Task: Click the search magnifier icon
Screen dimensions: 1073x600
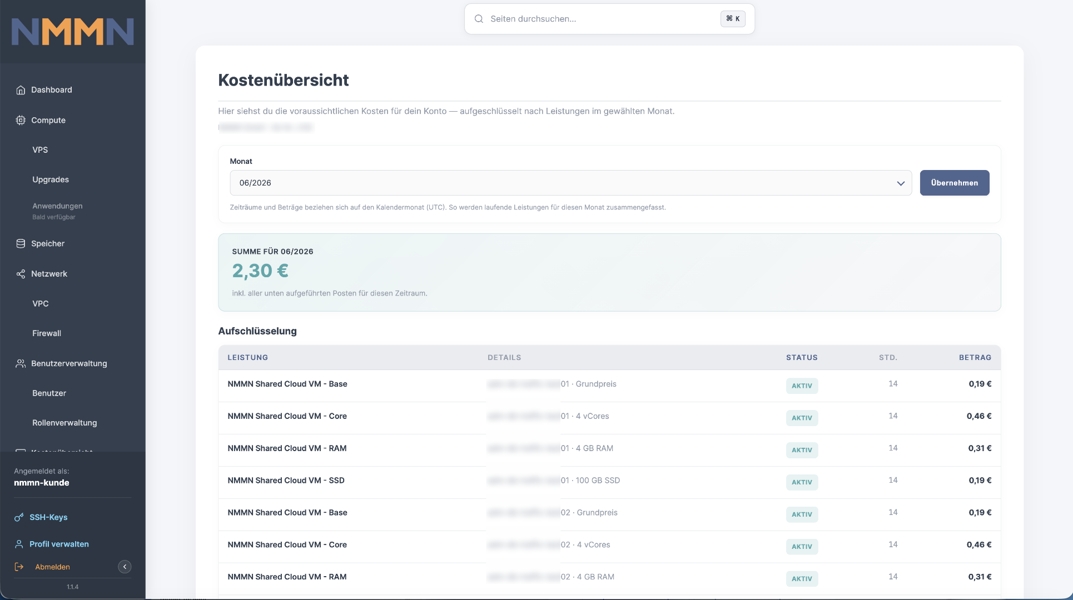Action: click(479, 19)
